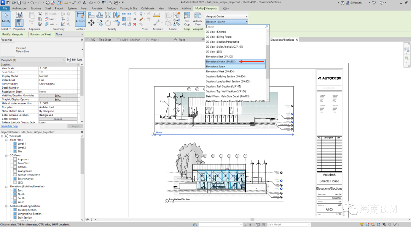The image size is (411, 227).
Task: Select the Copy tool icon
Action: (99, 23)
